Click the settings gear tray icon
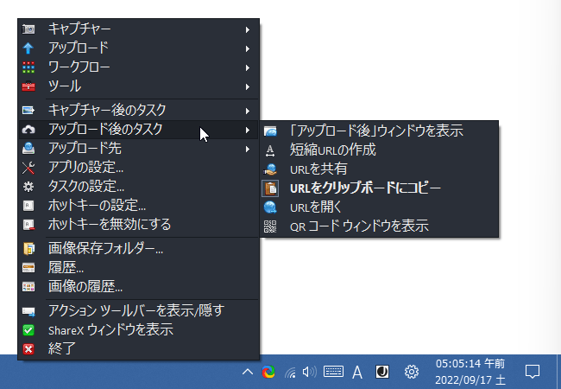The image size is (561, 389). point(412,373)
